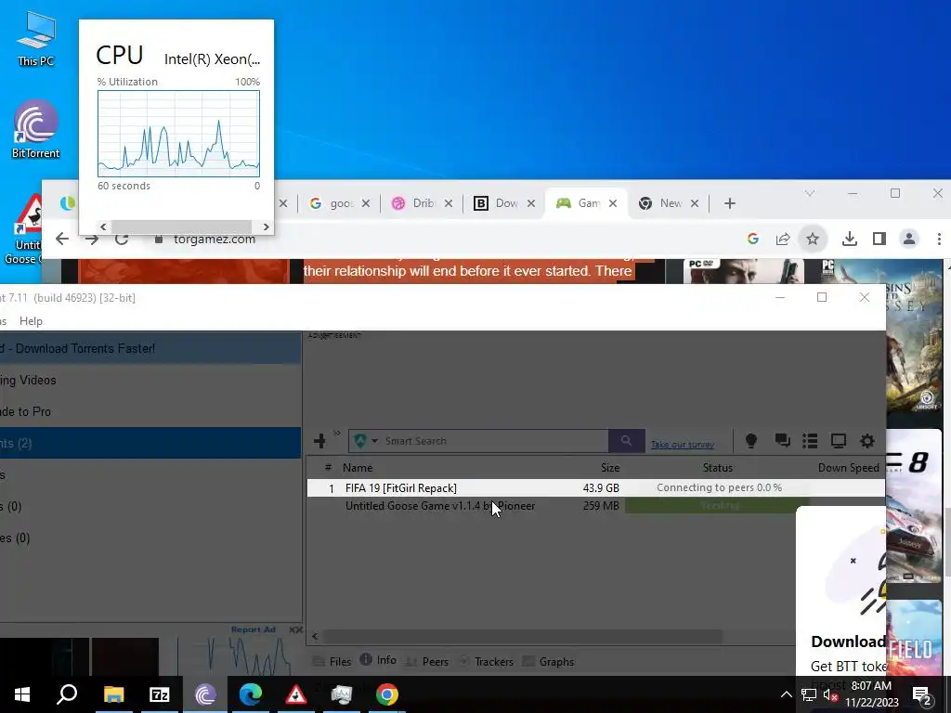This screenshot has width=951, height=713.
Task: Select 'Download Torrents Faster!' sidebar item
Action: click(150, 349)
